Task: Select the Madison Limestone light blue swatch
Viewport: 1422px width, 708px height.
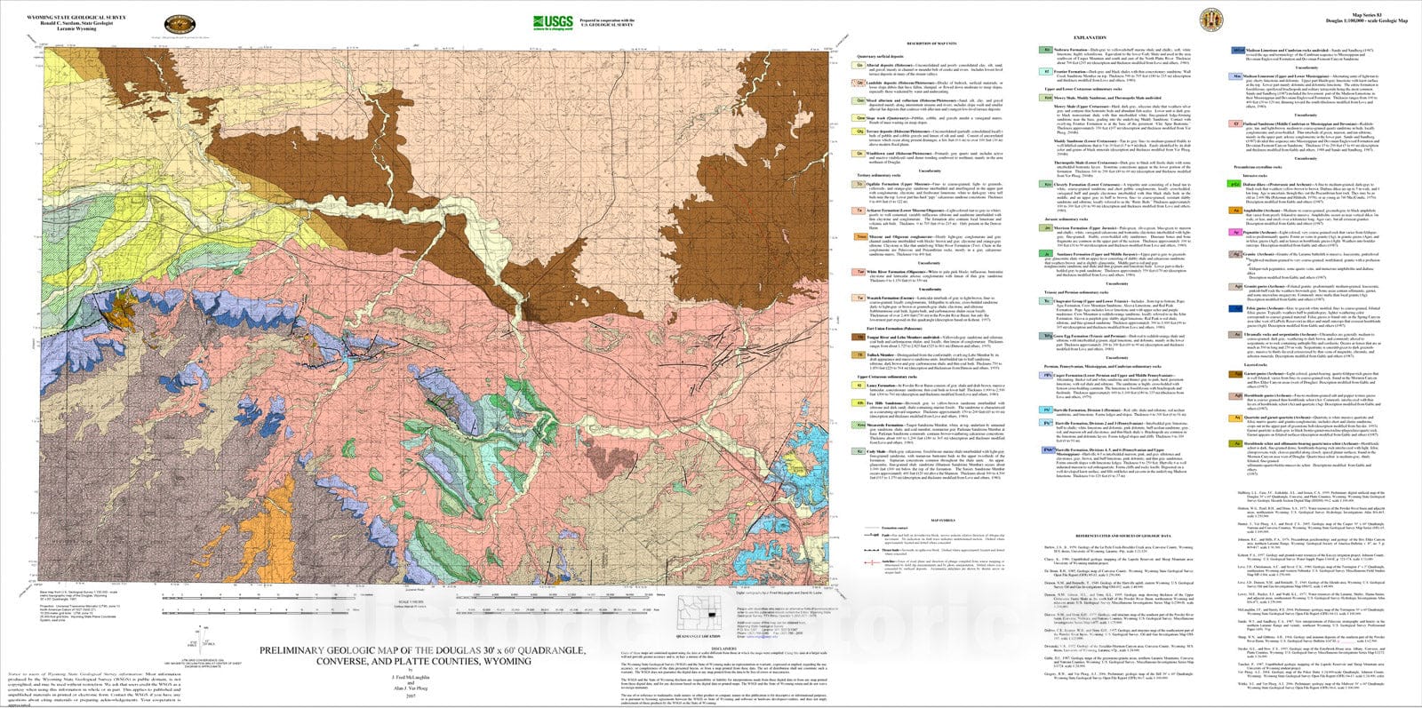Action: [1236, 76]
